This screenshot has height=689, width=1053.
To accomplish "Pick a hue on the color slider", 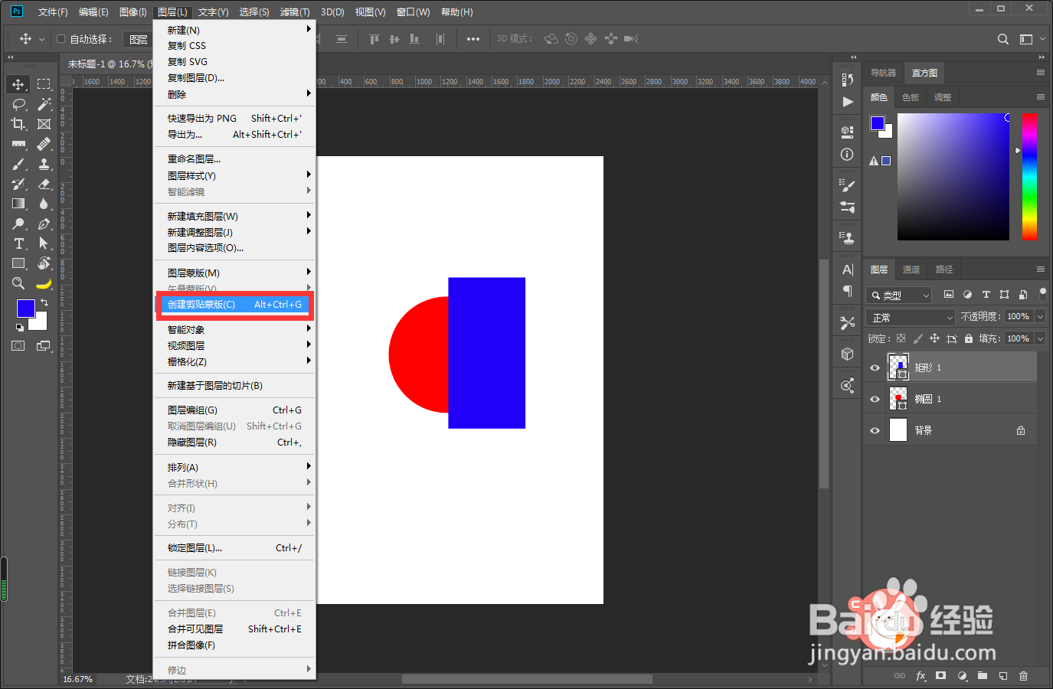I will [x=1030, y=176].
